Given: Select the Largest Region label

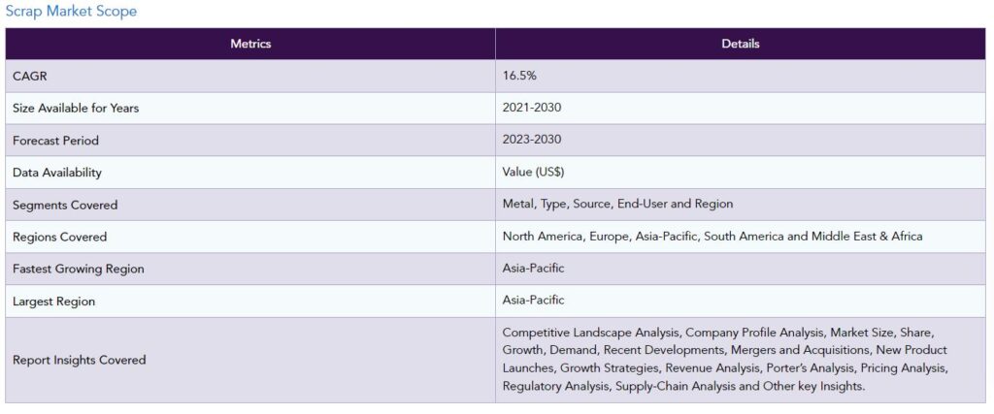Looking at the screenshot, I should (54, 302).
